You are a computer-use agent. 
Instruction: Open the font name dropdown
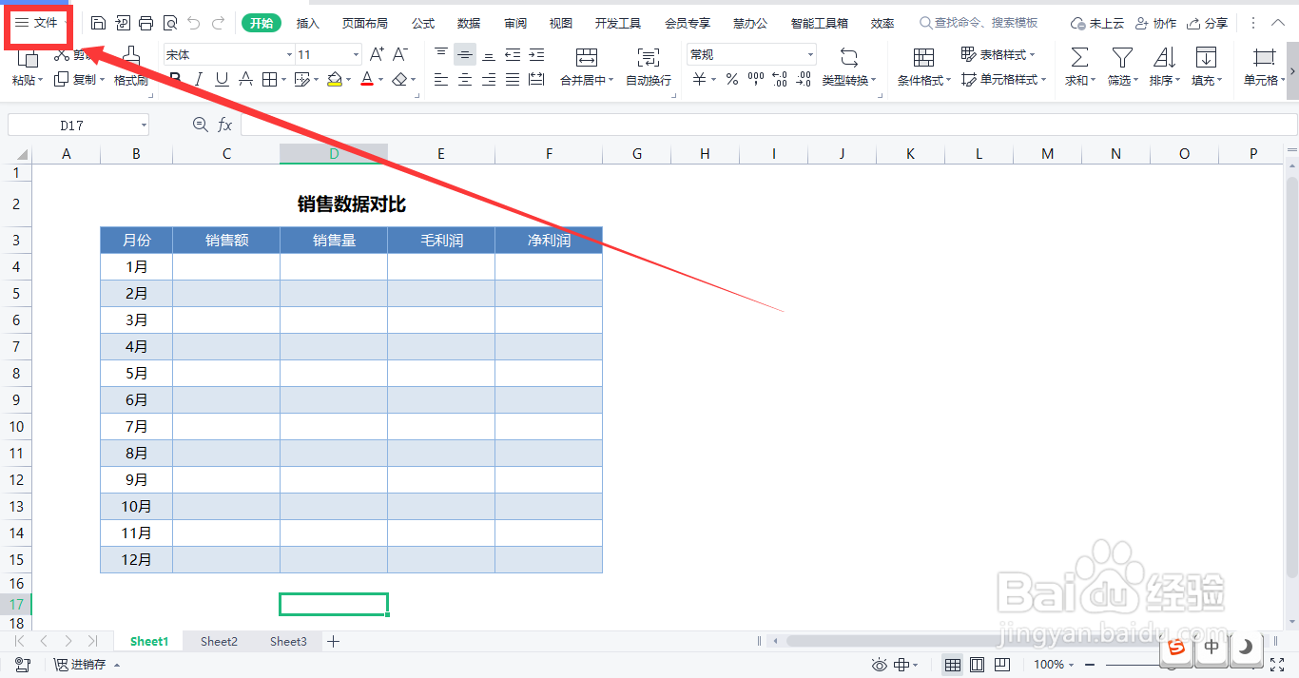pyautogui.click(x=289, y=55)
